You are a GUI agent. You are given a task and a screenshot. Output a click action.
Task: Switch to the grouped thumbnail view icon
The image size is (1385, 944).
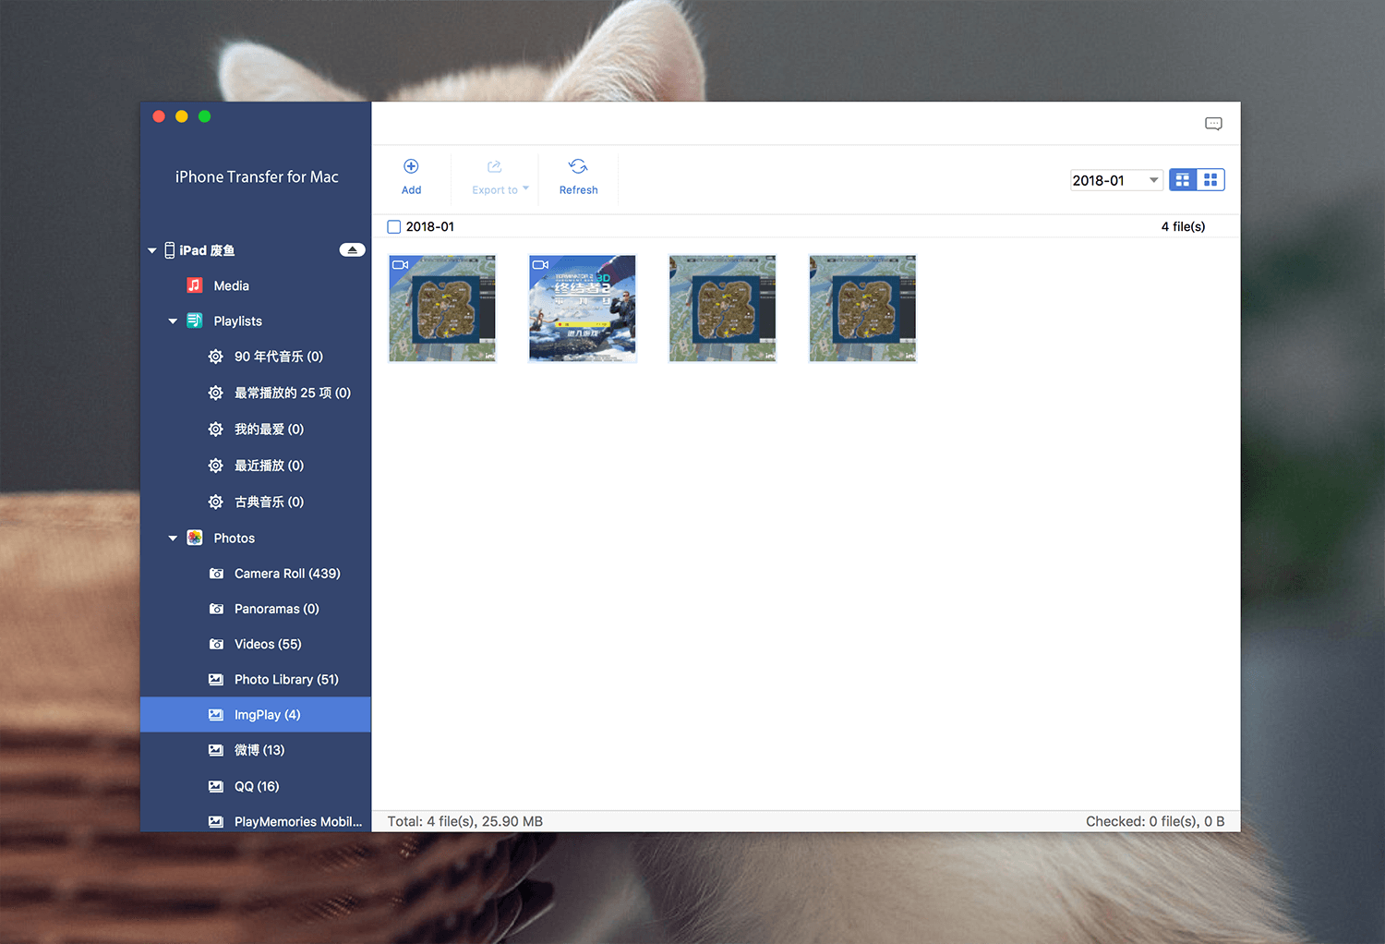(x=1183, y=180)
